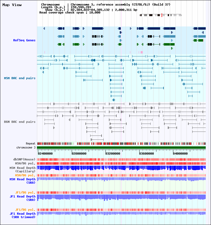
Task: Click JF1/B6 pol. label above JF1 Read Depth (SRA)
Action: [25, 192]
